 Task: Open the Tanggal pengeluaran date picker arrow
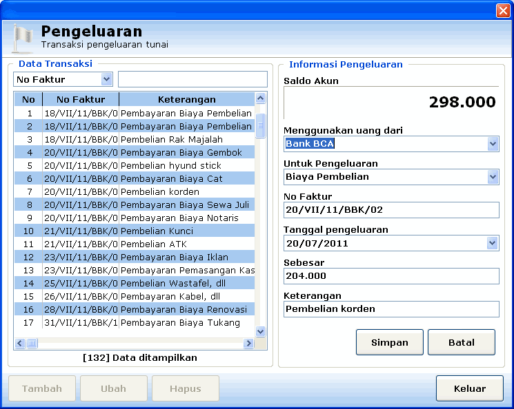pos(492,243)
